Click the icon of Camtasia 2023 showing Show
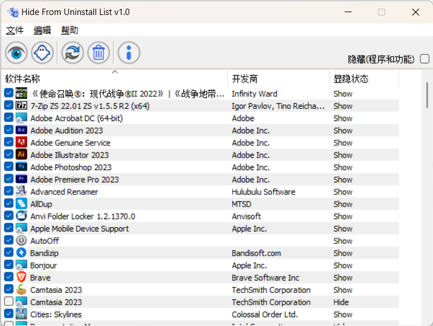Screen dimensions: 433x326 [21, 289]
